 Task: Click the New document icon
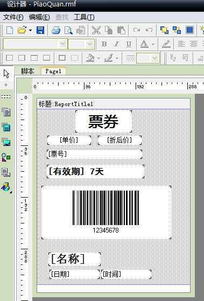tap(10, 30)
